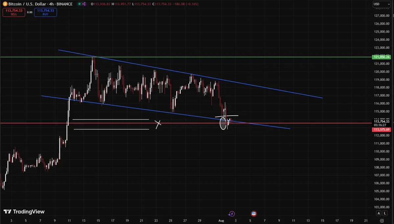Viewport: 394px width, 224px height.
Task: Click the 03:16:27 bar countdown timer
Action: [x=380, y=125]
